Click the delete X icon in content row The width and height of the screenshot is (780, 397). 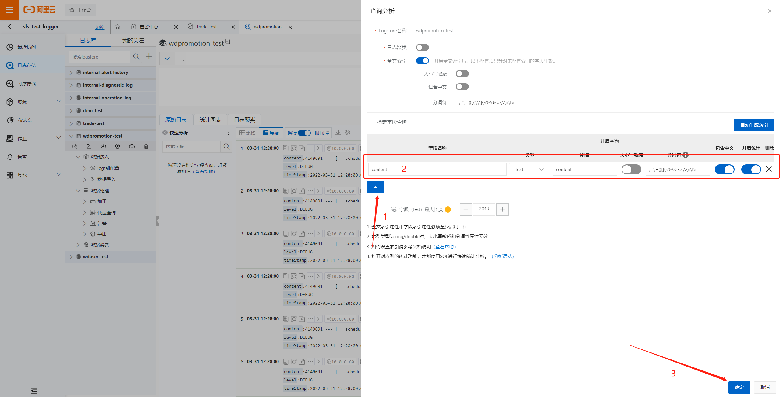(x=769, y=169)
